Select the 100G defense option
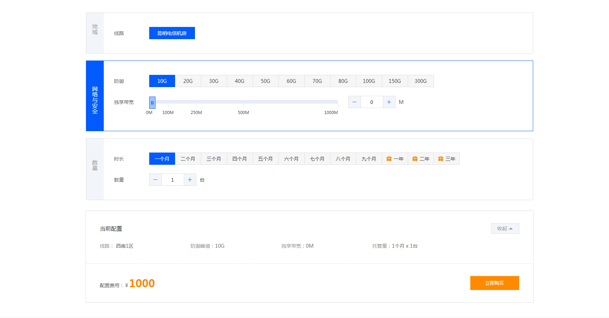This screenshot has height=318, width=609. [x=369, y=81]
